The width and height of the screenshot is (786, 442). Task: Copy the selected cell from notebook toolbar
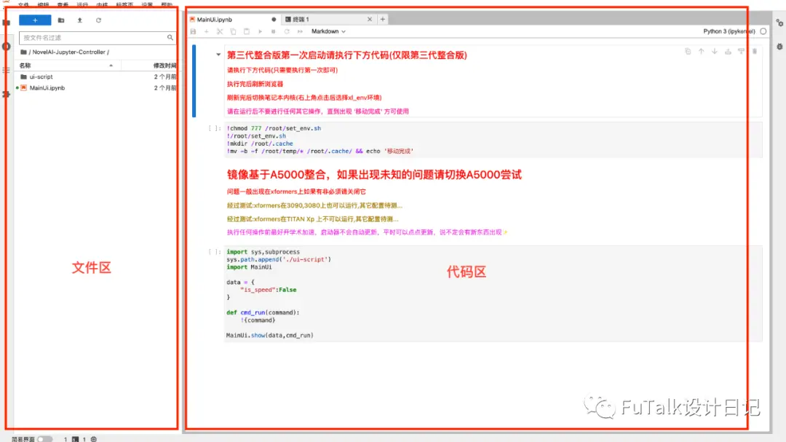coord(233,31)
